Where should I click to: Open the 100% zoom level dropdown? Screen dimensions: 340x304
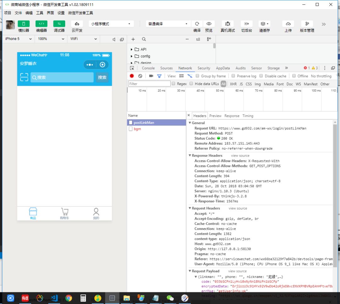[x=51, y=39]
